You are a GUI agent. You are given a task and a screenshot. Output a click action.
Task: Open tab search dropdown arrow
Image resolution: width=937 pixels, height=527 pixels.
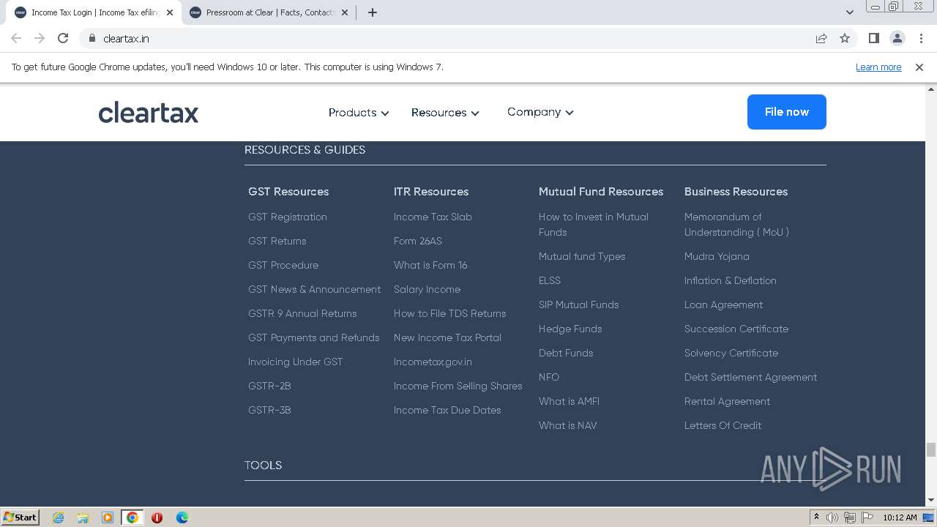click(x=849, y=12)
